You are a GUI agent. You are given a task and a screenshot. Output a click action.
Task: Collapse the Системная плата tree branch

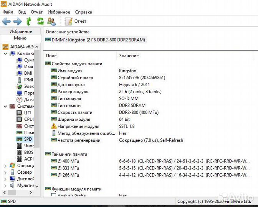[5, 106]
